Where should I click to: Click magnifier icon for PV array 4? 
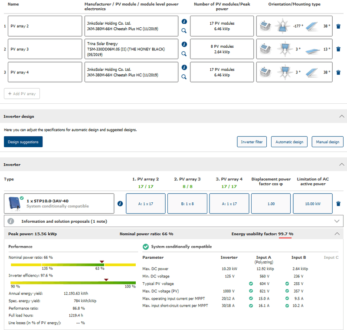(x=184, y=77)
